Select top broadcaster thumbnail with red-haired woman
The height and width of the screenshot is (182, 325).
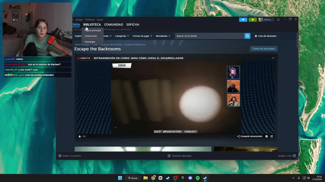click(x=233, y=72)
